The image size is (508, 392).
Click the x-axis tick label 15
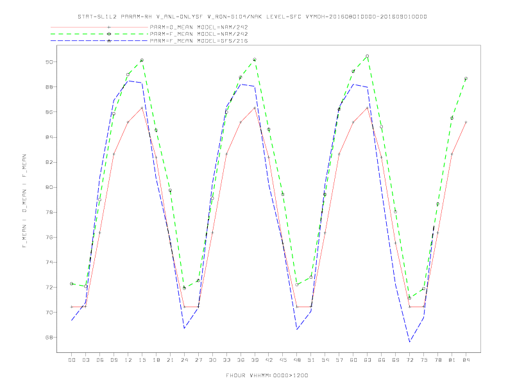[142, 360]
